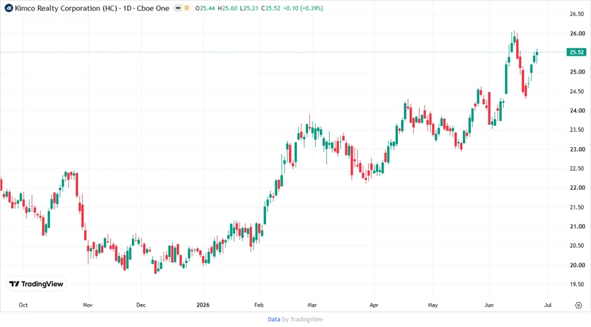
Task: Select the current price label 25.52
Action: click(x=577, y=53)
